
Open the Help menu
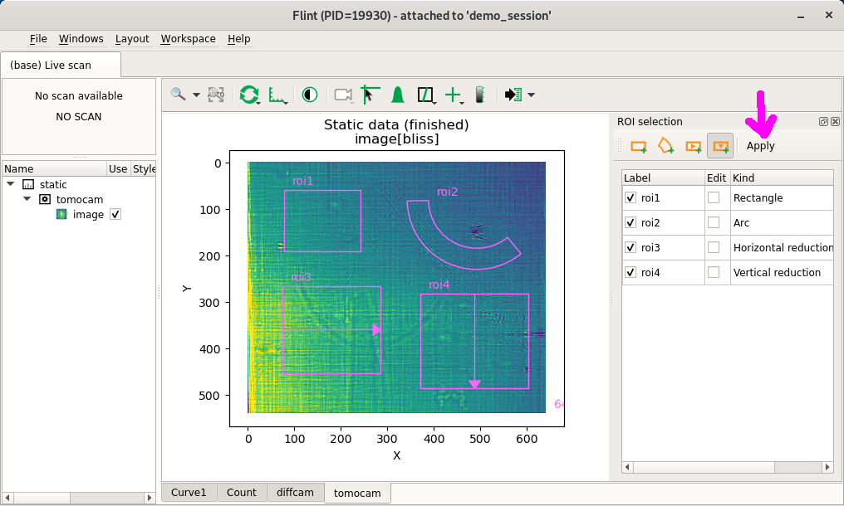pos(239,39)
